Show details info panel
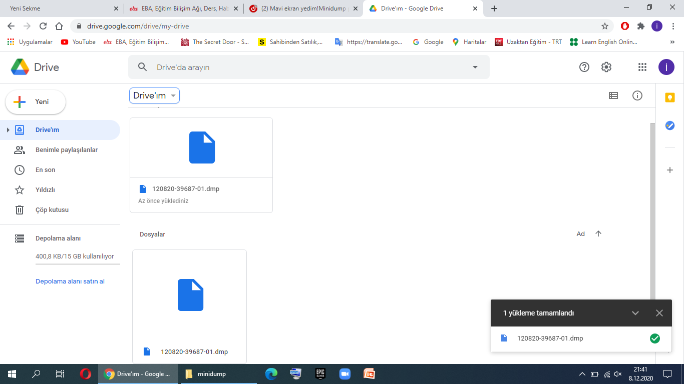Viewport: 684px width, 384px height. [x=637, y=95]
